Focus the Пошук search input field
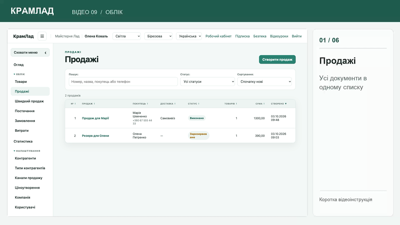 click(x=123, y=82)
